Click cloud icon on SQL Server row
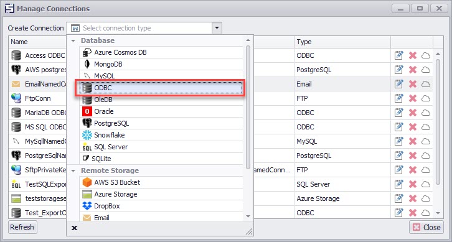The width and height of the screenshot is (452, 242). pyautogui.click(x=426, y=184)
